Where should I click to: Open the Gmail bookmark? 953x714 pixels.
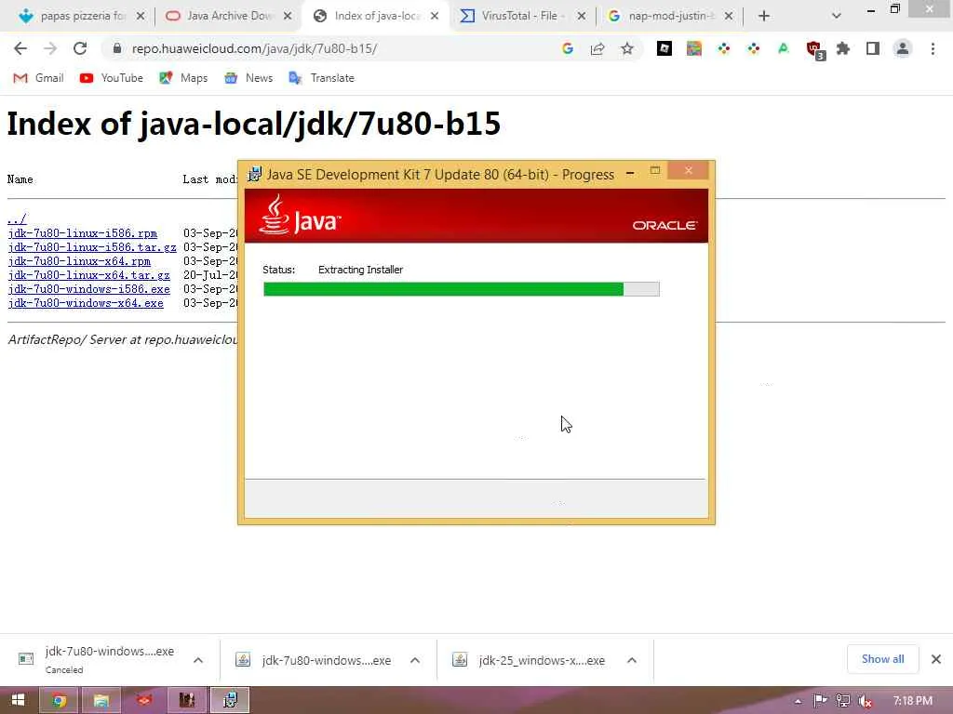pos(39,78)
